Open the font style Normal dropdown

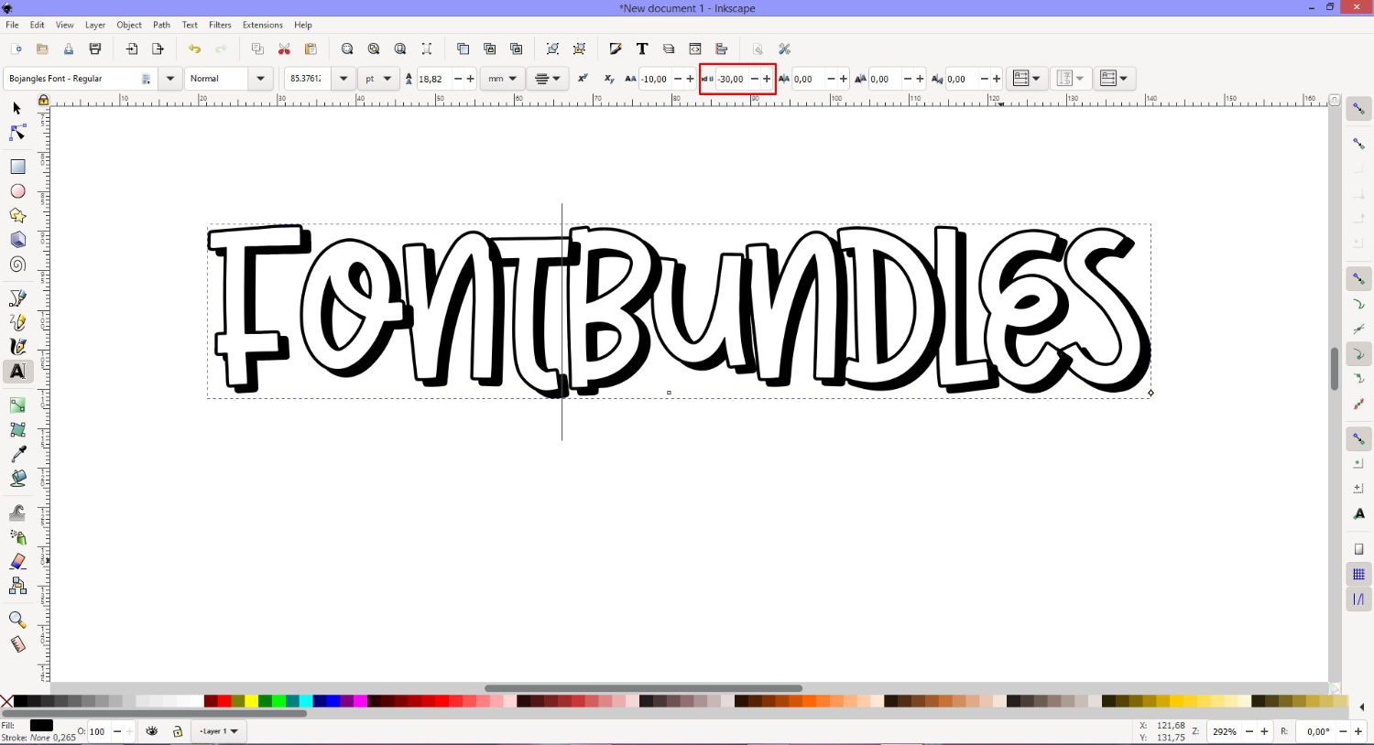point(261,79)
